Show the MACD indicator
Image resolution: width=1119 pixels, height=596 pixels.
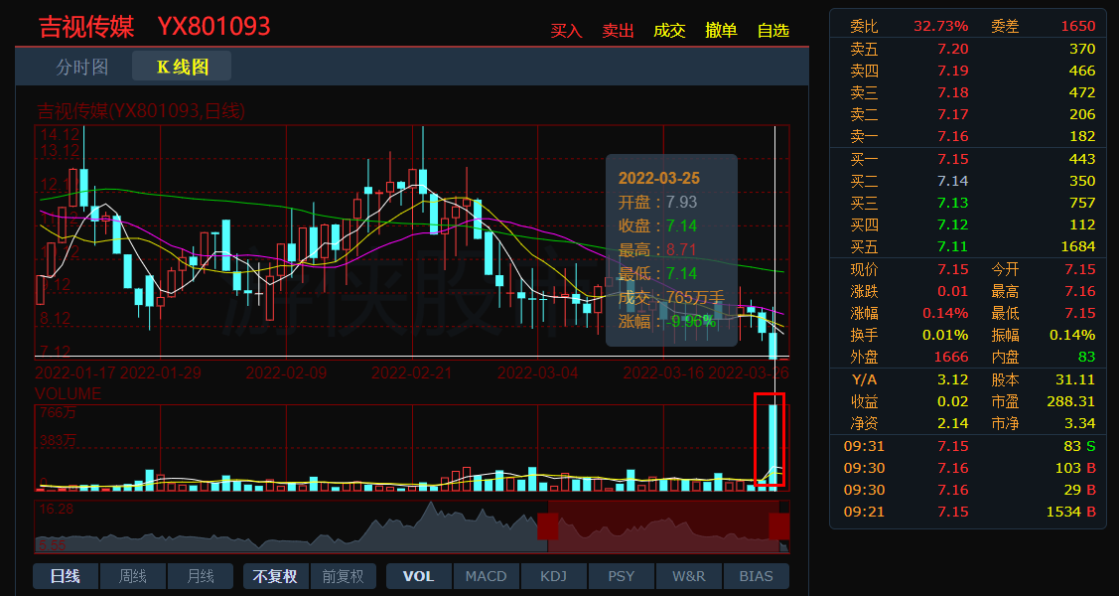pyautogui.click(x=486, y=576)
